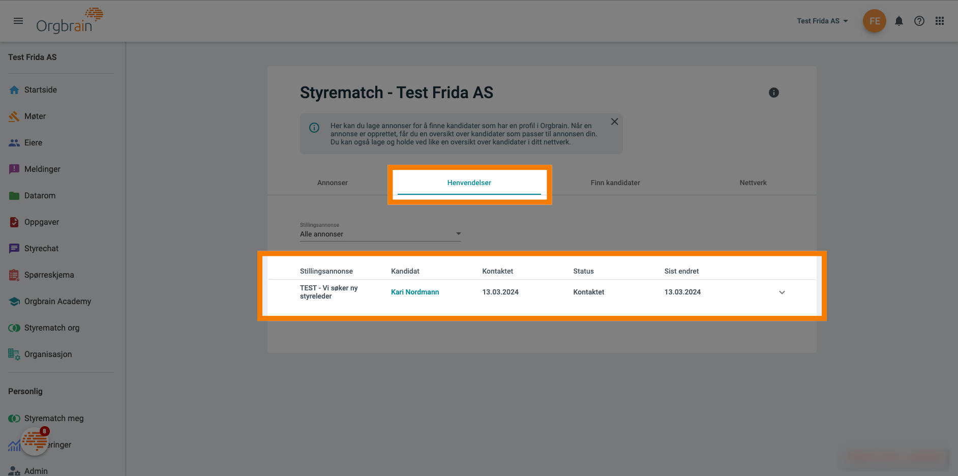The width and height of the screenshot is (958, 476).
Task: Click the Admin person icon
Action: click(x=14, y=471)
